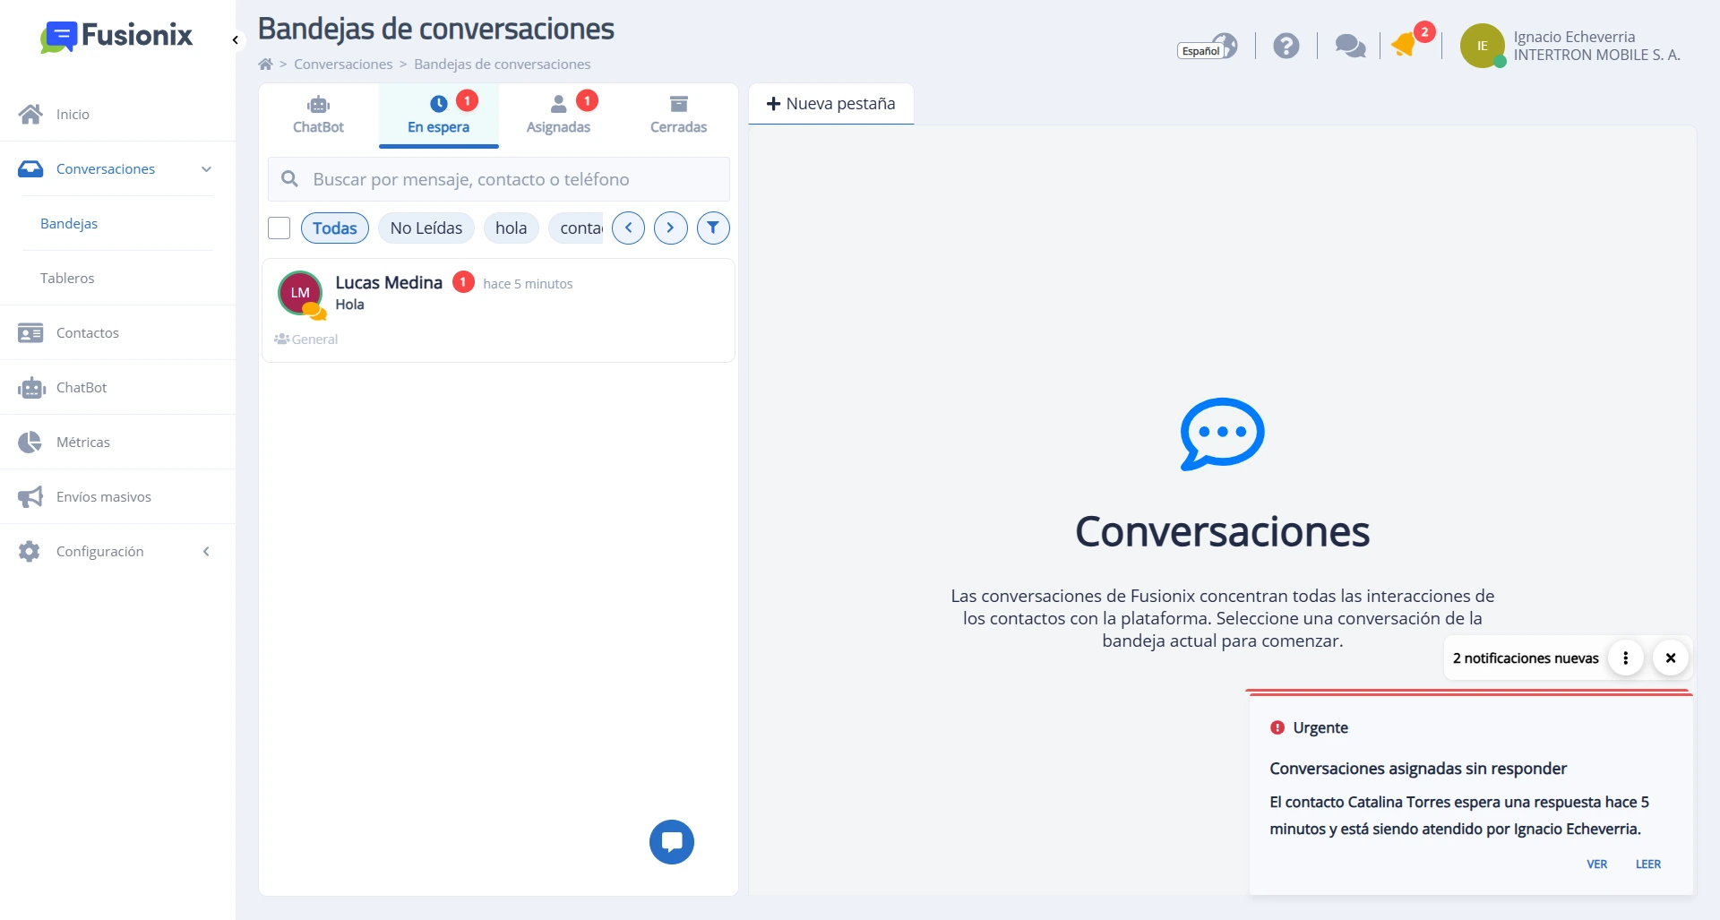Viewport: 1720px width, 920px height.
Task: Focus the message search field
Action: (499, 179)
